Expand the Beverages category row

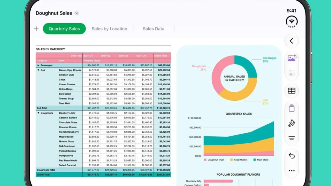[38, 65]
